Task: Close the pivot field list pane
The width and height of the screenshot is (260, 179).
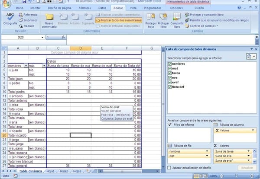Action: [x=256, y=49]
